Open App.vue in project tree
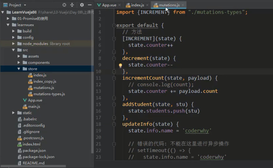The height and width of the screenshot is (168, 273). click(35, 100)
